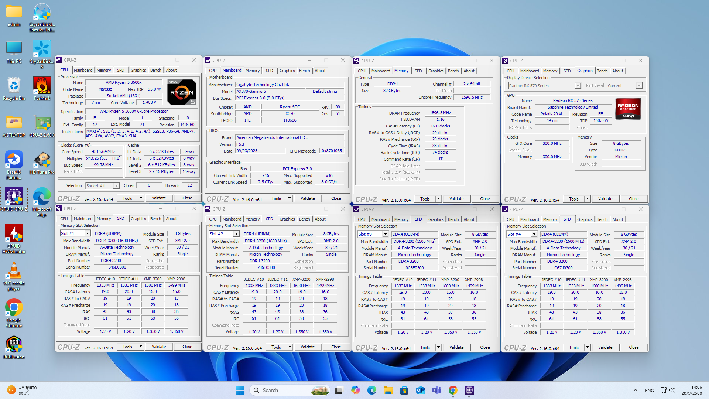Screen dimensions: 709x399
Task: Click the taskbar Search box
Action: pyautogui.click(x=290, y=390)
